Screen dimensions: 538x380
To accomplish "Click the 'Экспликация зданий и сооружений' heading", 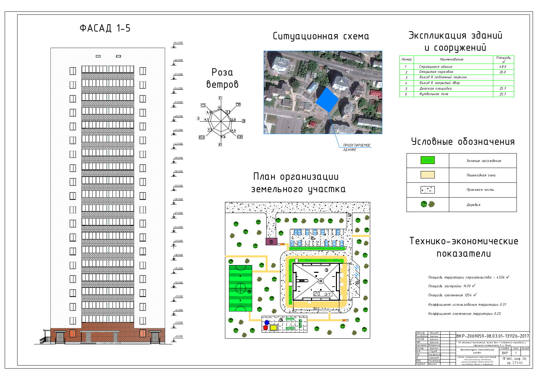I will point(456,41).
